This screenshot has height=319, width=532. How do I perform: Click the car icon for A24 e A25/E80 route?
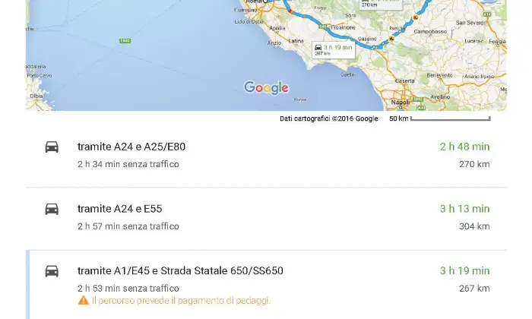[x=52, y=147]
